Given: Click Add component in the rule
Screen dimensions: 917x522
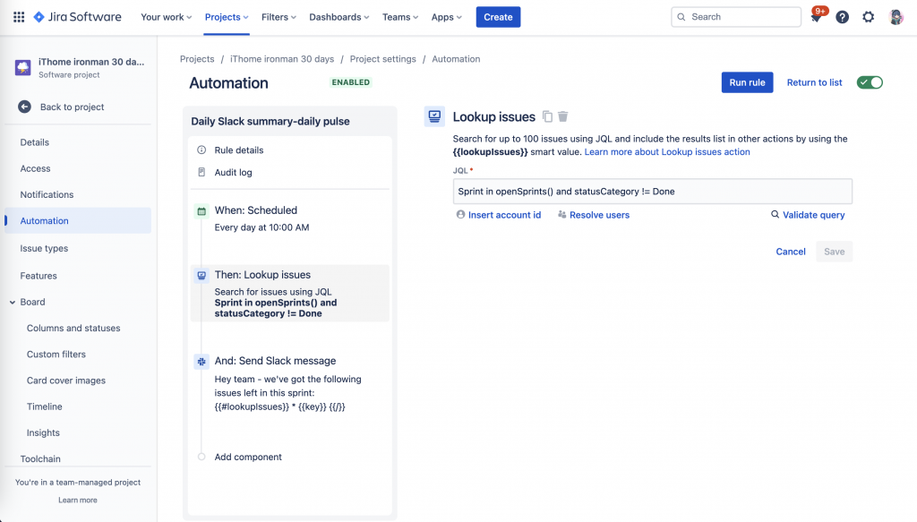Looking at the screenshot, I should click(248, 457).
